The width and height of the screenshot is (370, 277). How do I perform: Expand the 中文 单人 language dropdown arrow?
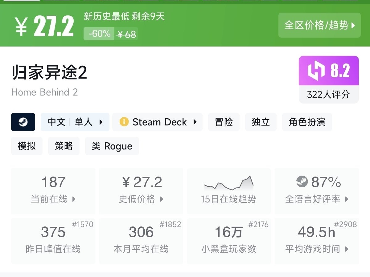point(101,122)
